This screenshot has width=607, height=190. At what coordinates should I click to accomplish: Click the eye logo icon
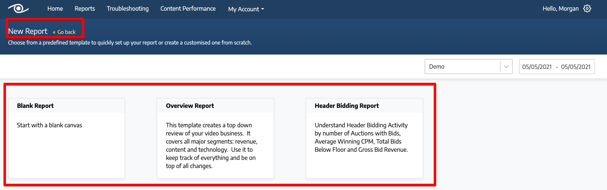[19, 8]
